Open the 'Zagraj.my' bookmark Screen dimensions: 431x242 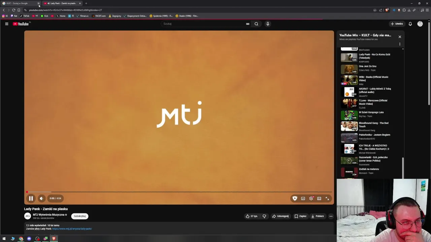click(x=115, y=16)
